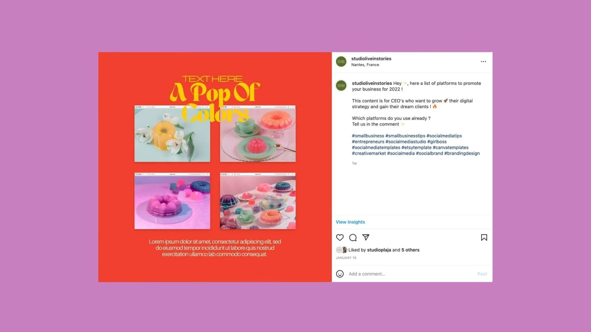Like the post with the heart icon
The height and width of the screenshot is (332, 591).
(340, 238)
